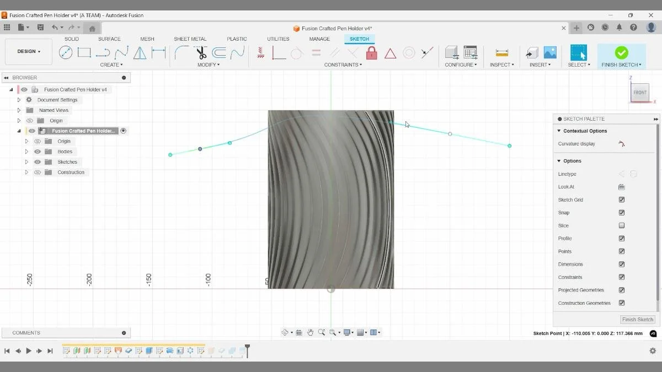Select the Trim scissors tool
Screen dimensions: 662x372
coord(200,52)
